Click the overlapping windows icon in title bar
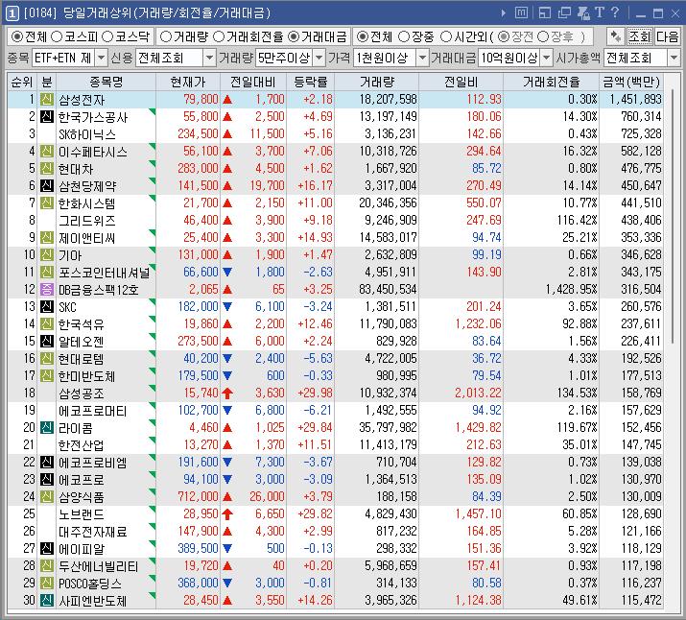686x620 pixels. click(564, 12)
